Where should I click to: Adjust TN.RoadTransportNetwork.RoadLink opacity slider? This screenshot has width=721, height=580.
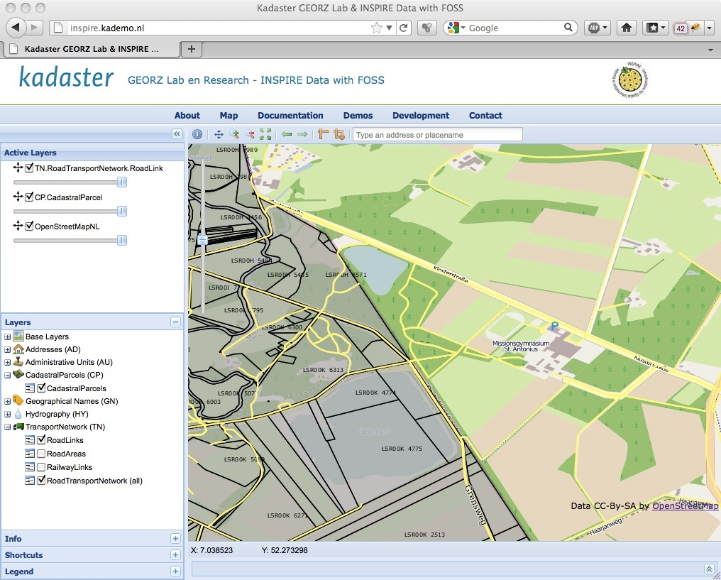pyautogui.click(x=122, y=182)
